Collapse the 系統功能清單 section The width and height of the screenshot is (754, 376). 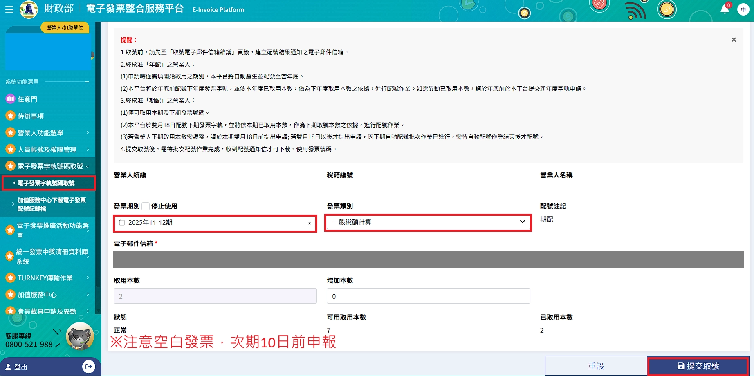coord(87,82)
